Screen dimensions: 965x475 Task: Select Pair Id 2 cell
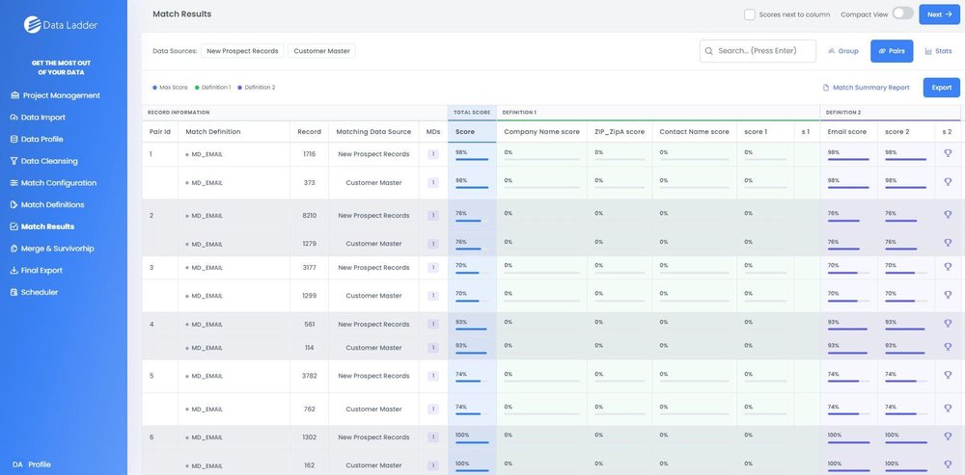click(160, 216)
